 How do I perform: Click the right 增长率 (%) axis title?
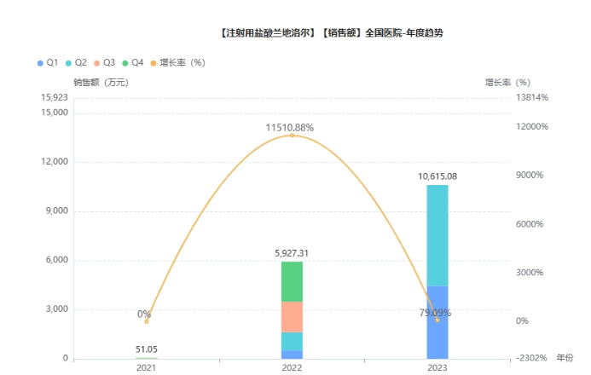507,83
